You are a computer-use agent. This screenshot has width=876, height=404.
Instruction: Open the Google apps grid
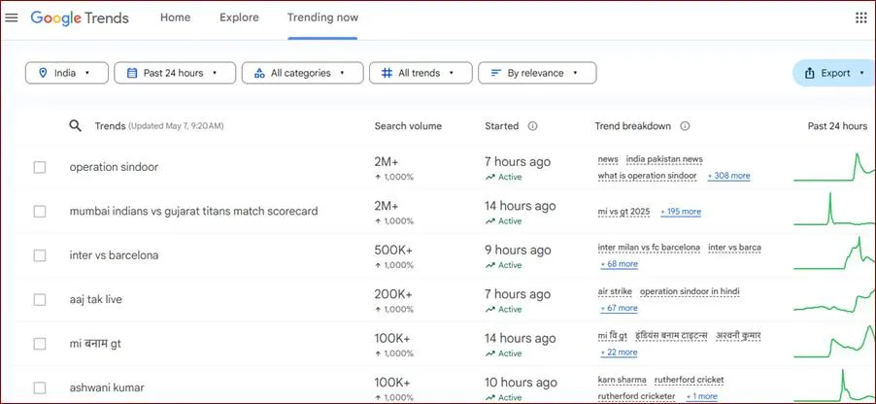(860, 17)
